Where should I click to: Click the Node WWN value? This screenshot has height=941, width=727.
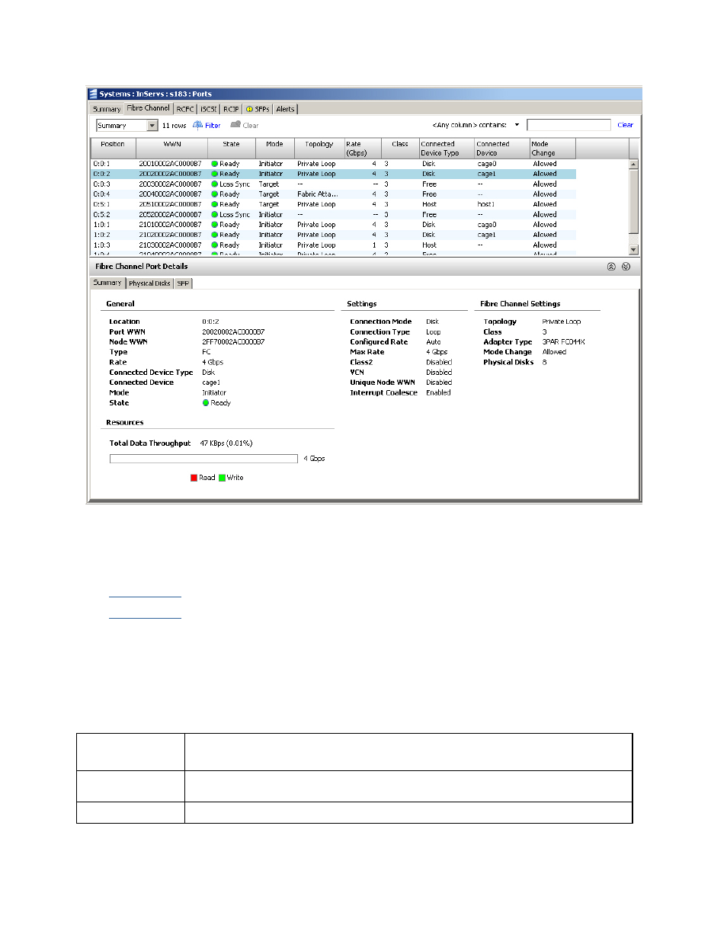point(233,342)
